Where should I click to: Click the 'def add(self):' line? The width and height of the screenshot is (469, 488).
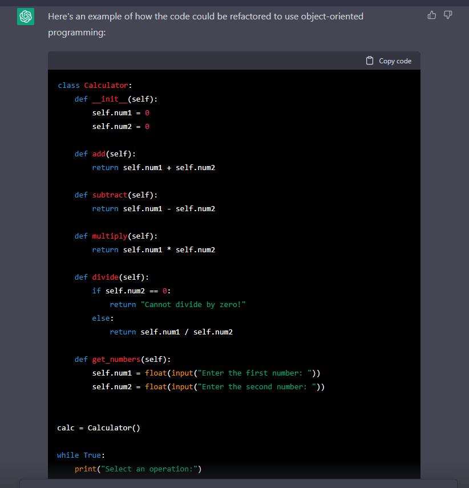[x=105, y=154]
